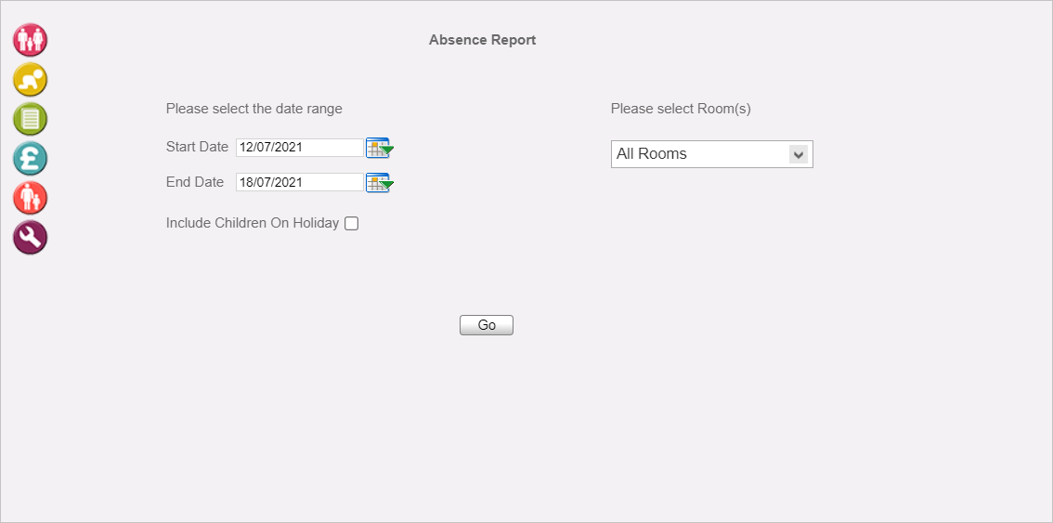The width and height of the screenshot is (1053, 523).
Task: Open the green list register icon
Action: point(31,119)
